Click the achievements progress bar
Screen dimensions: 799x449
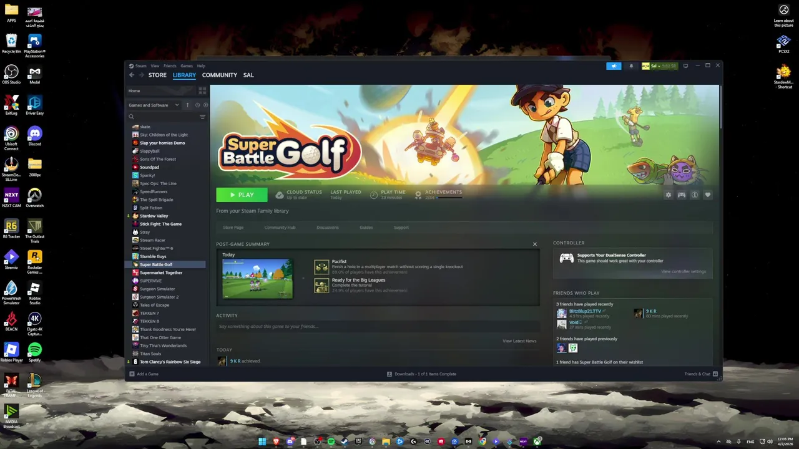click(449, 198)
